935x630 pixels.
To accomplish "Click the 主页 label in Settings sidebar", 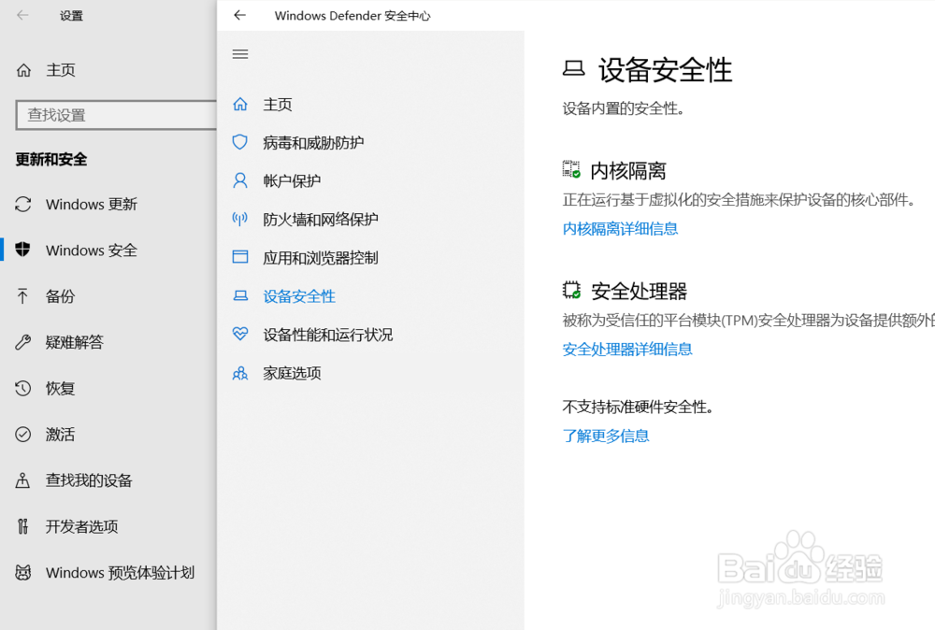I will pyautogui.click(x=61, y=70).
